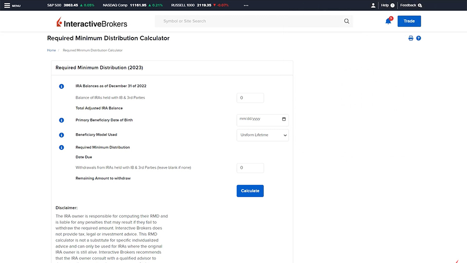Click the Interactive Brokers logo

[x=92, y=23]
